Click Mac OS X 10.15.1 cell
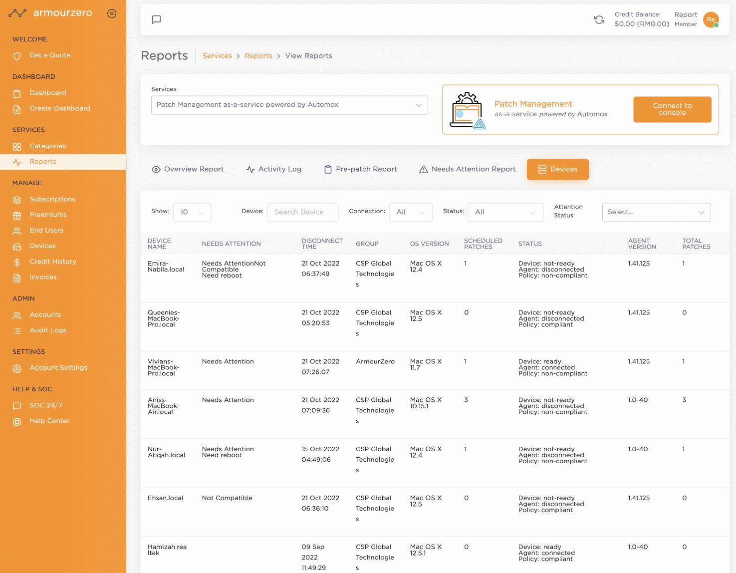 426,403
